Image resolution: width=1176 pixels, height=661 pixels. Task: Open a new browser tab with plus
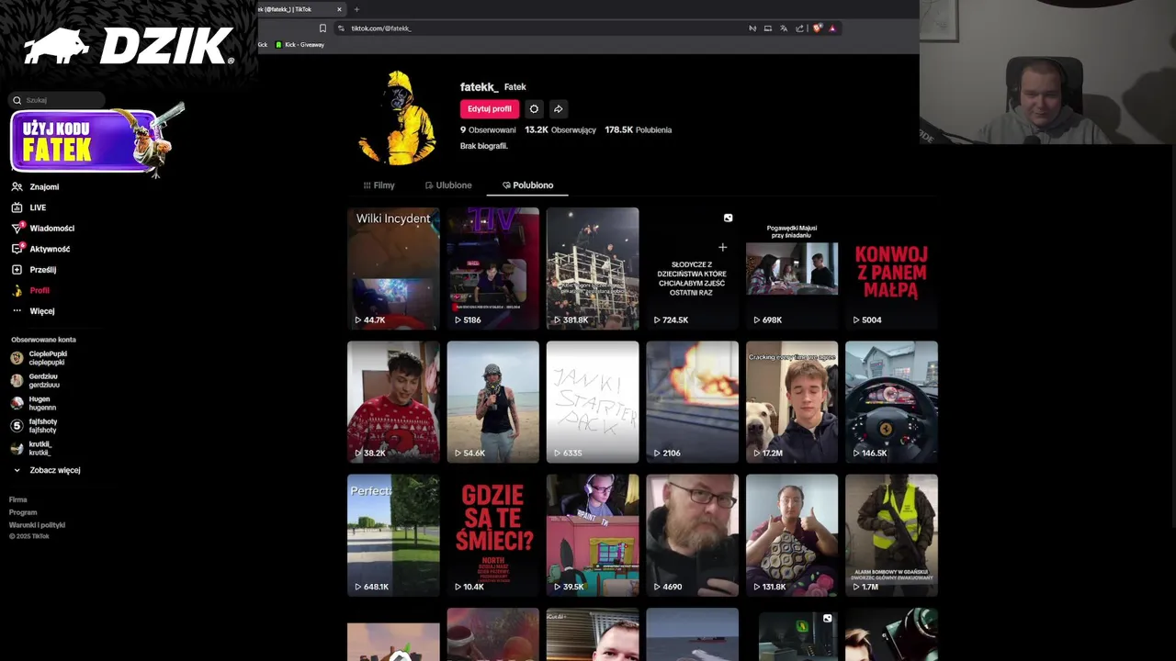coord(356,9)
